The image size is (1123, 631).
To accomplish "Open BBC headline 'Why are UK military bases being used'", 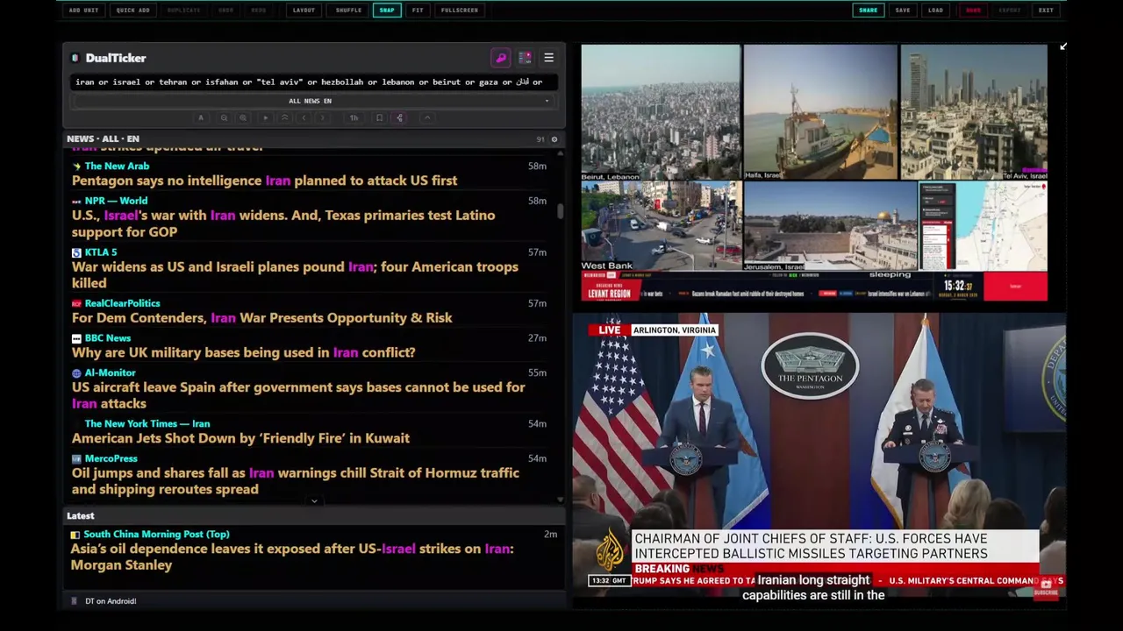I will pyautogui.click(x=243, y=352).
